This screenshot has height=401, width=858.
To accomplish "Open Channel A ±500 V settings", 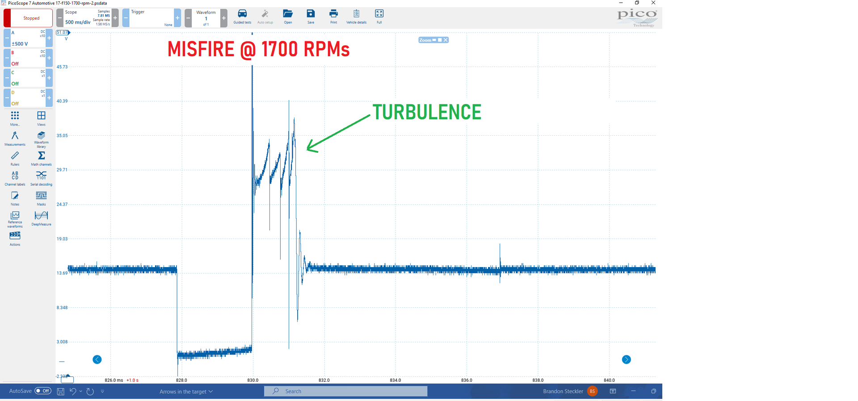I will [x=28, y=38].
